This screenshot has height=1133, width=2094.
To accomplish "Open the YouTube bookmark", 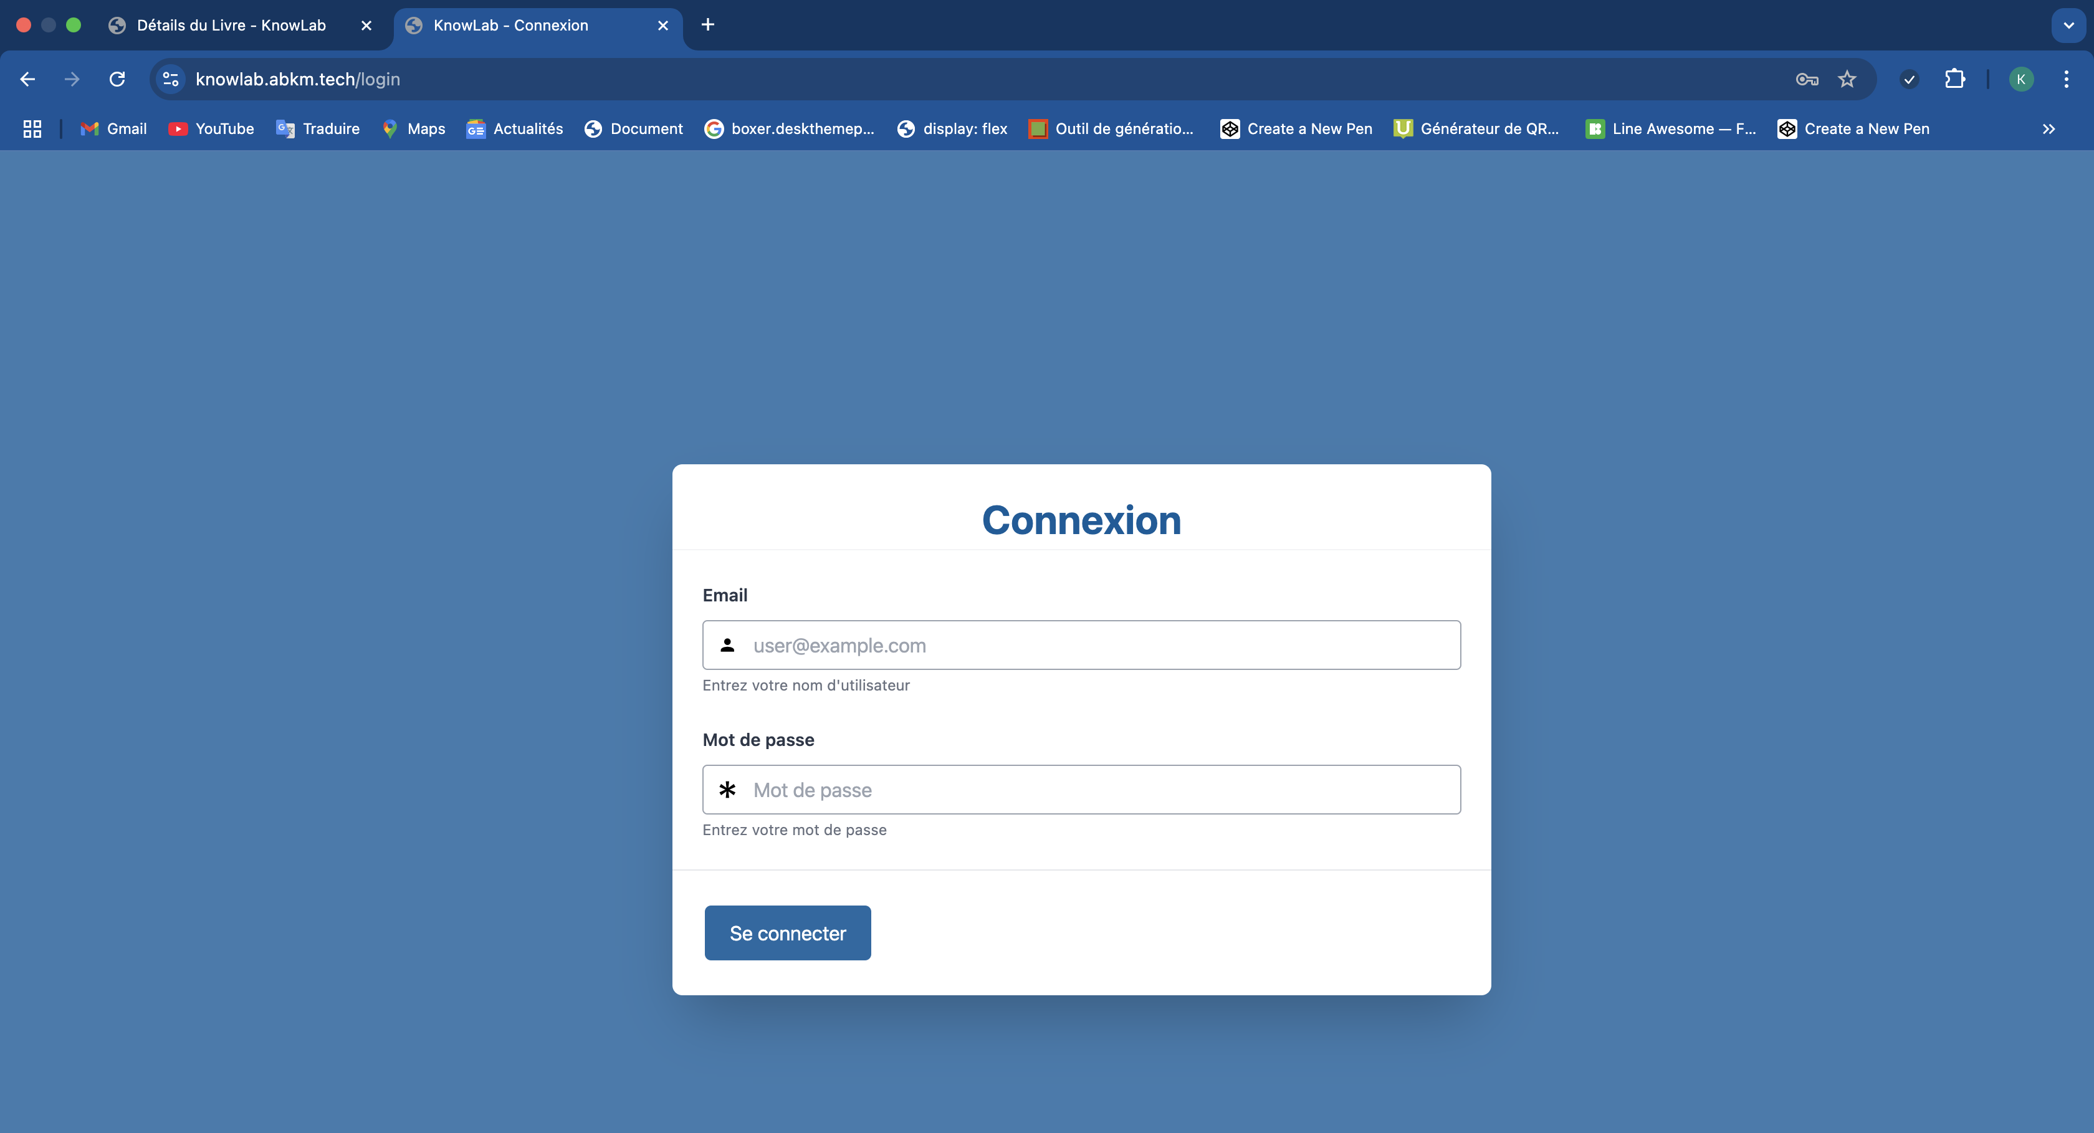I will (211, 128).
